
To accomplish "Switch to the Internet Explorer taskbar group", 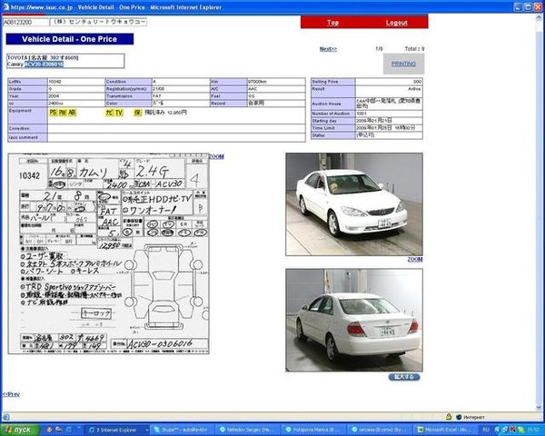I will 116,430.
